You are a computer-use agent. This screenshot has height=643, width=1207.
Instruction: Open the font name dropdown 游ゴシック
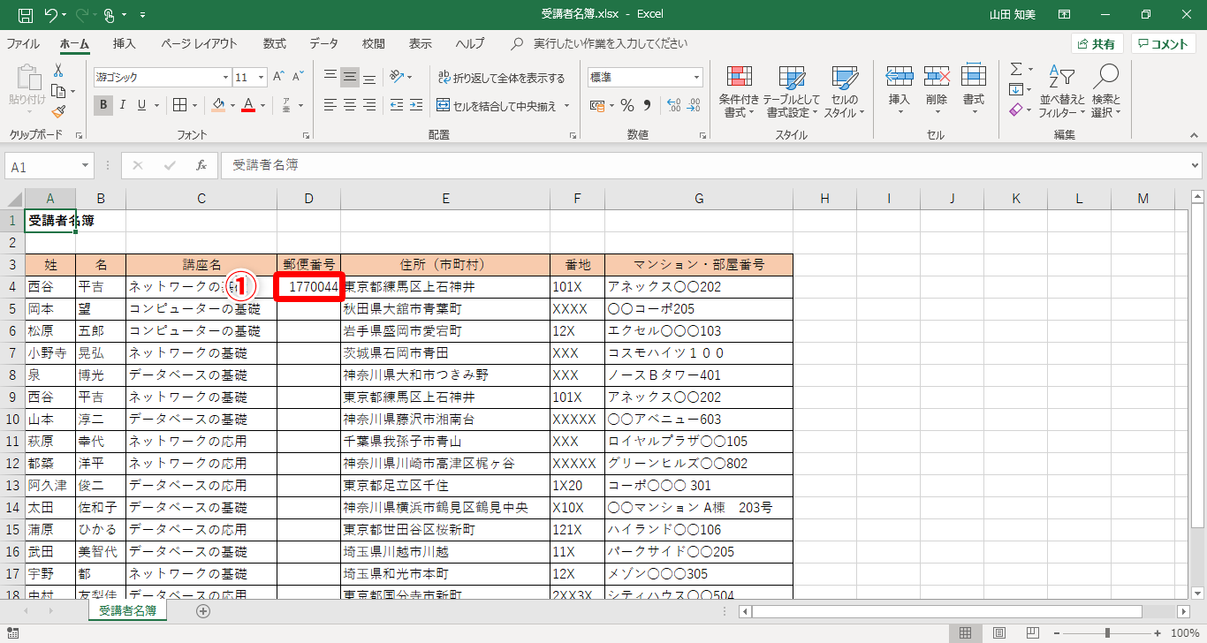click(x=225, y=78)
